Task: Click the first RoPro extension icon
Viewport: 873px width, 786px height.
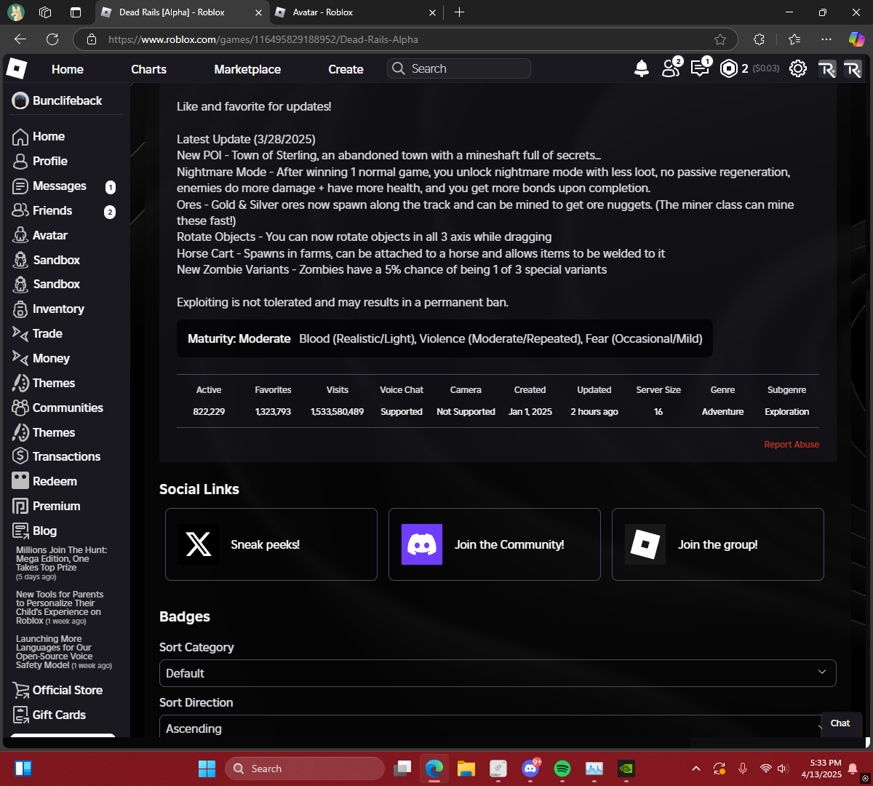Action: pyautogui.click(x=826, y=69)
